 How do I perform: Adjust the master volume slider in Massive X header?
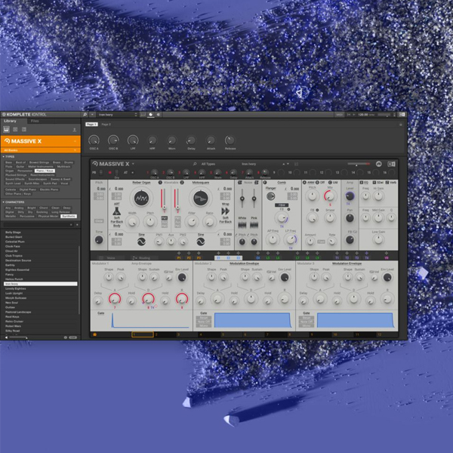(x=359, y=164)
